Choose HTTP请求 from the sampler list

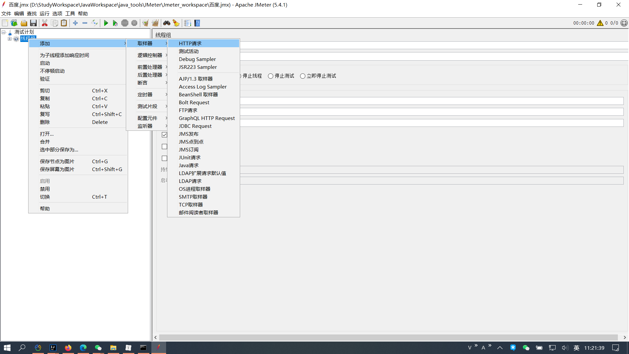(203, 43)
